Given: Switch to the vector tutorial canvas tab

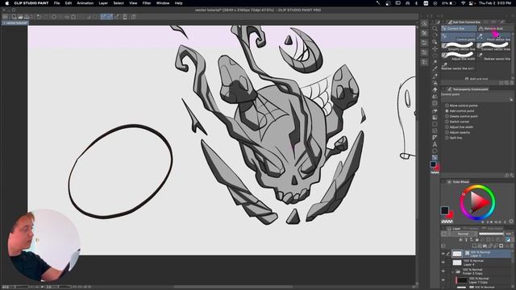Looking at the screenshot, I should [x=15, y=23].
